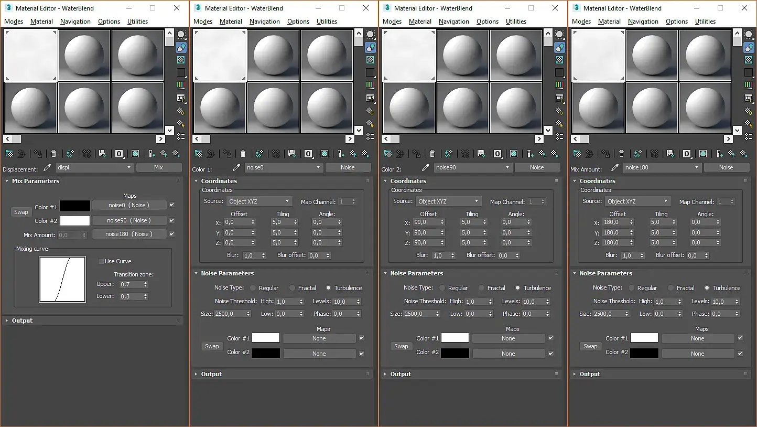Open the Modes menu in displ window

tap(14, 22)
